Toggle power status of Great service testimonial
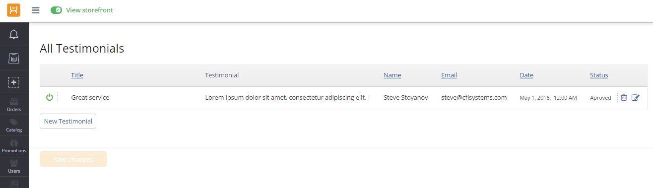The height and width of the screenshot is (188, 653). pos(49,97)
